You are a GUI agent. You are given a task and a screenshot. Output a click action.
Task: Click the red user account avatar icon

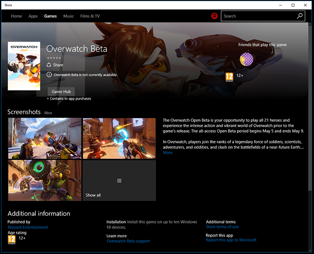pyautogui.click(x=214, y=16)
